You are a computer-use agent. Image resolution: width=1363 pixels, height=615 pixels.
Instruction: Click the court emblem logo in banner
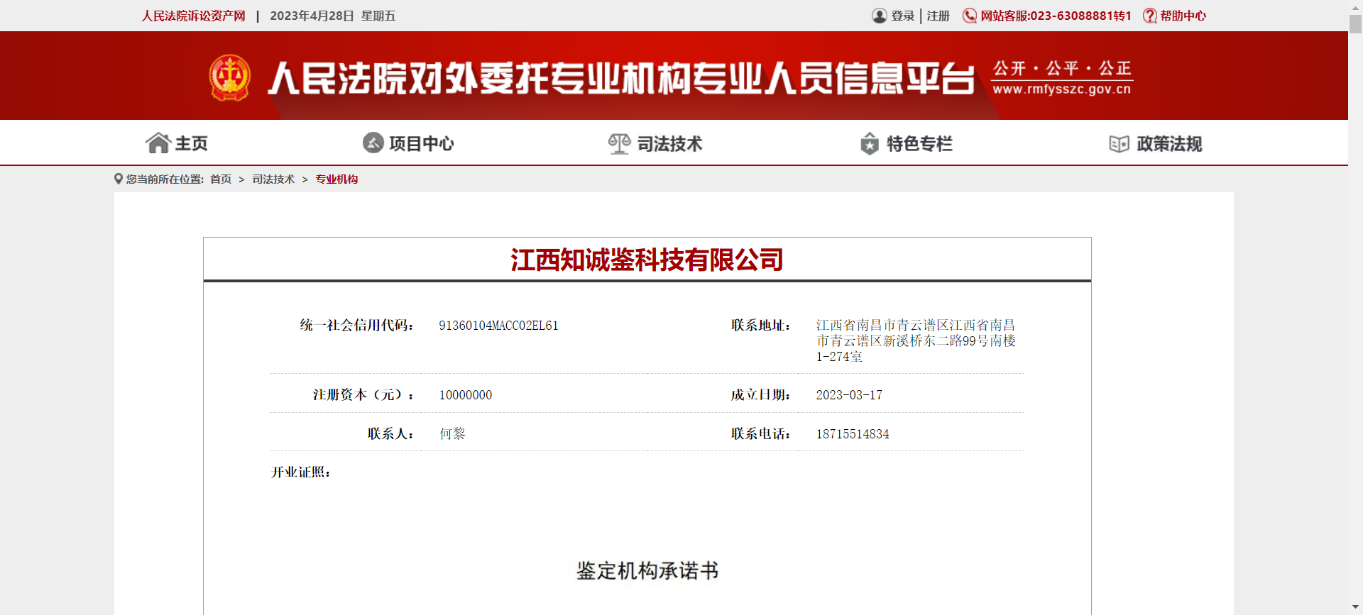(x=230, y=77)
